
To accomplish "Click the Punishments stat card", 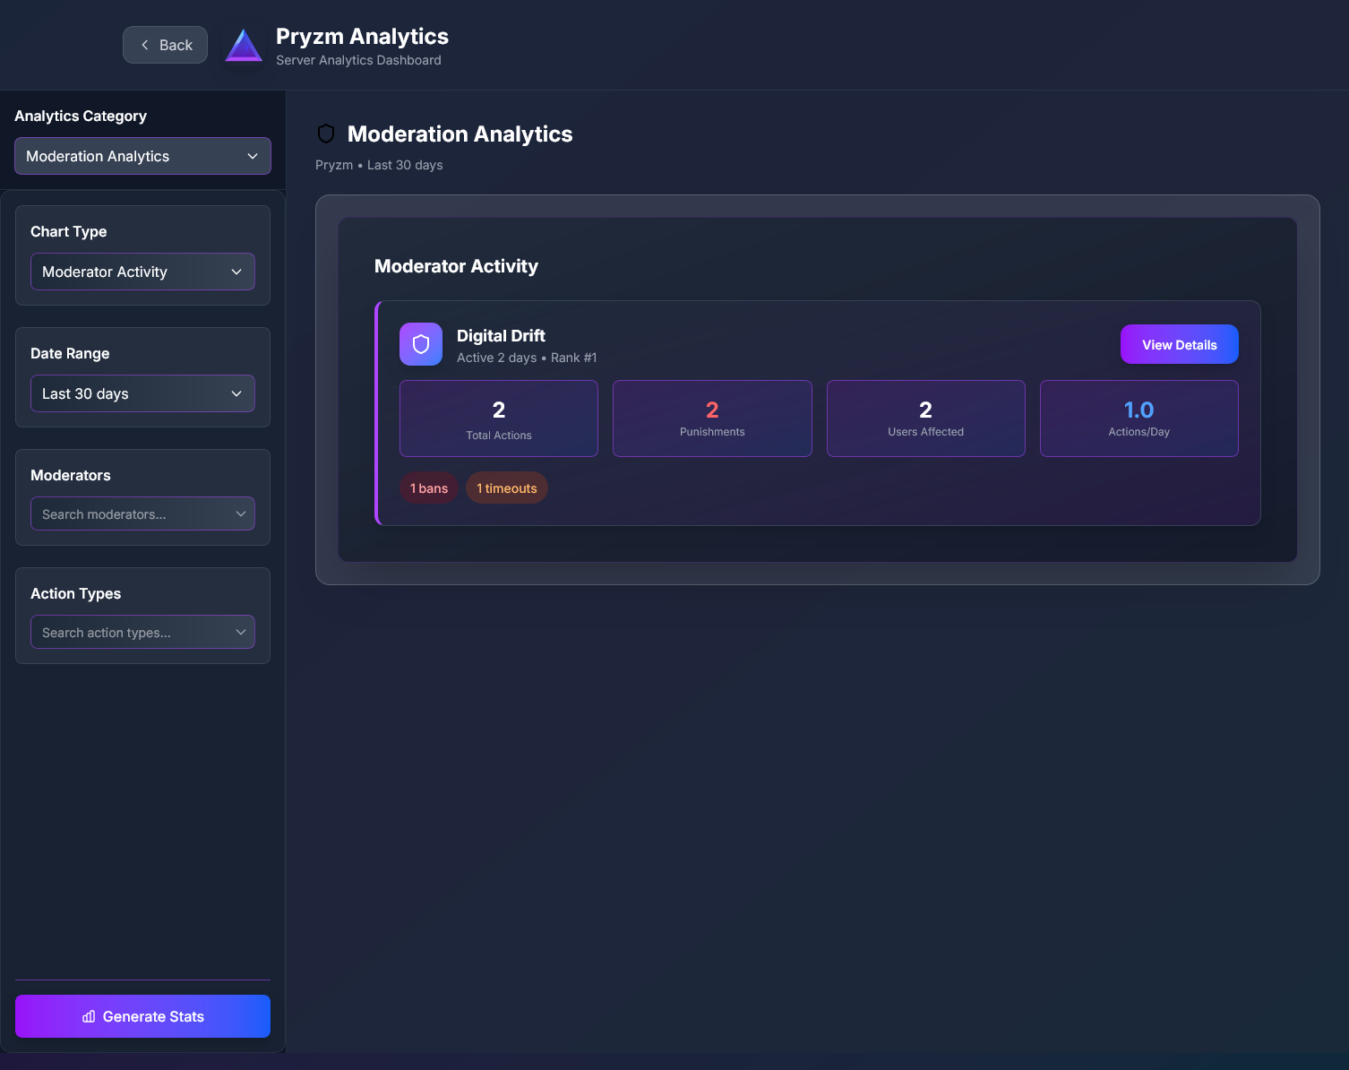I will 711,418.
